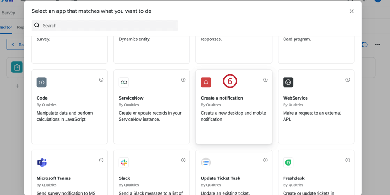The width and height of the screenshot is (390, 195).
Task: Toggle the workflow on/off switch
Action: pyautogui.click(x=364, y=45)
